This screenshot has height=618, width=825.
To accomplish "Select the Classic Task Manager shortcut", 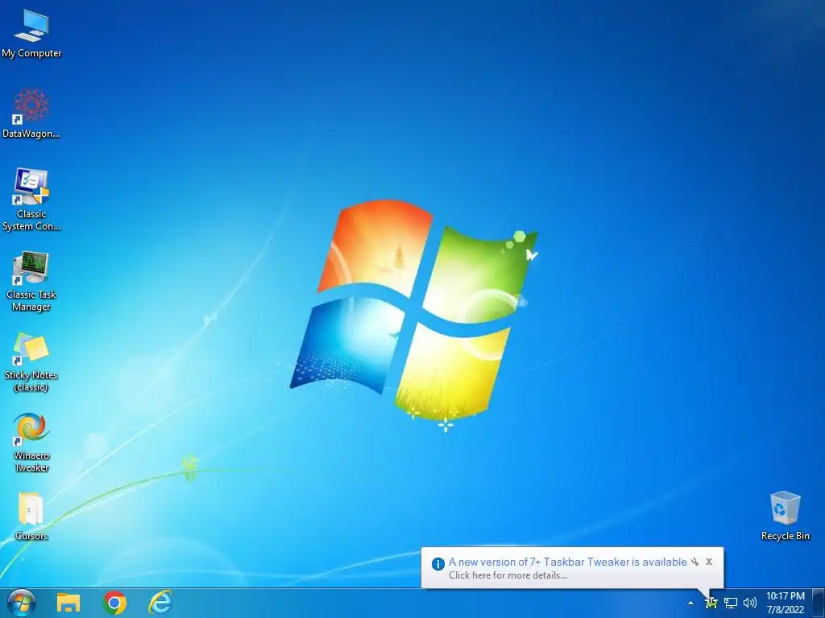I will tap(31, 281).
